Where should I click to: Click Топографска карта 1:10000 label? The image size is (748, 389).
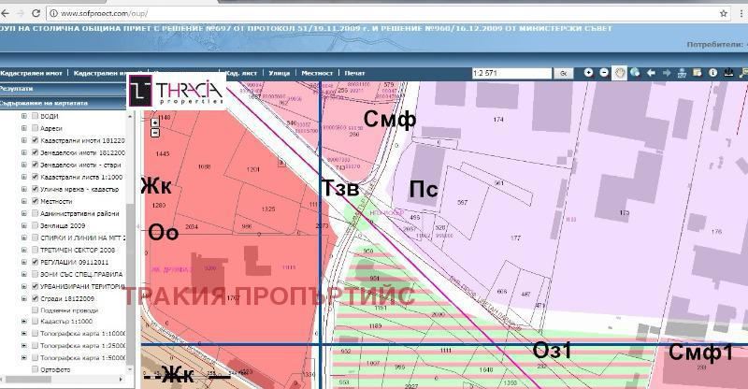83,333
